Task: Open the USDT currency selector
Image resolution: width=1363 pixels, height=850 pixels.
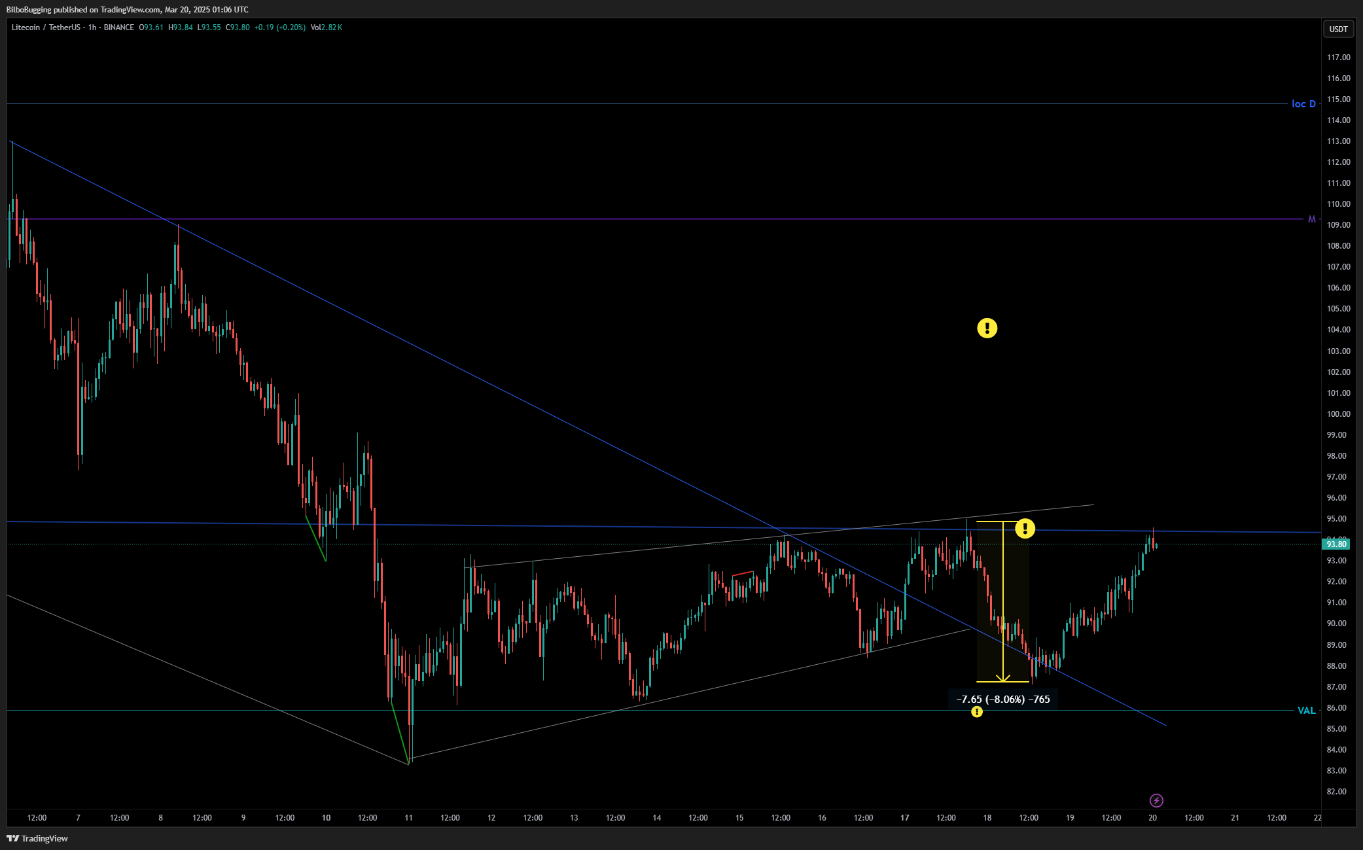Action: coord(1338,29)
